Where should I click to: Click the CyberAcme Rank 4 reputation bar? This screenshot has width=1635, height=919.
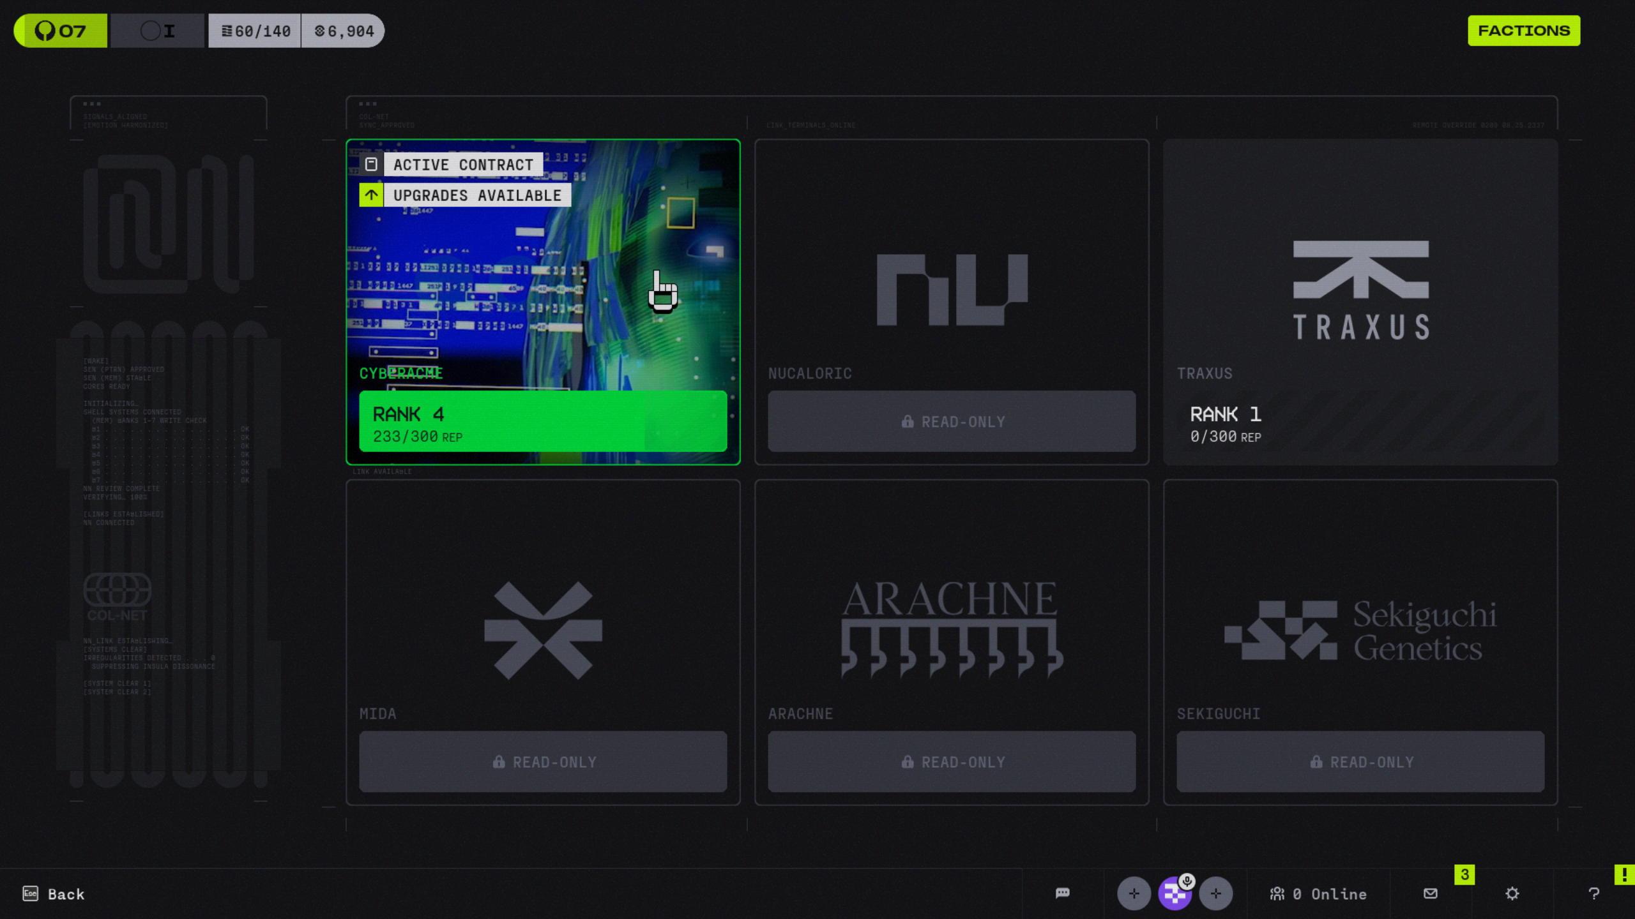coord(543,421)
